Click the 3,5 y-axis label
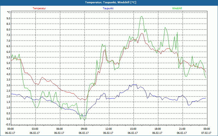The height and width of the screenshot is (136, 218). click(9, 80)
